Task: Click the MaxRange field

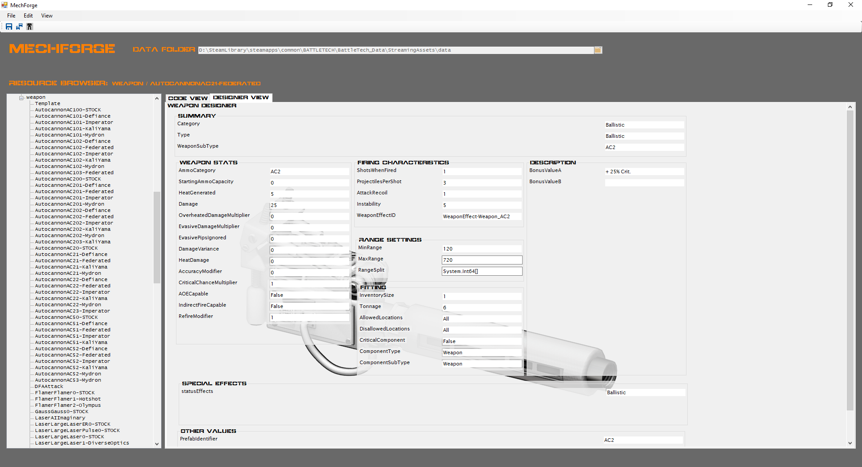Action: pos(482,260)
